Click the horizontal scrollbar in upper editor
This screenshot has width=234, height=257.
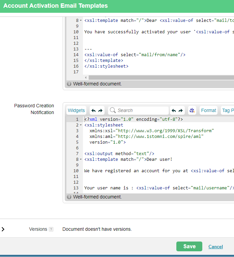coord(161,77)
